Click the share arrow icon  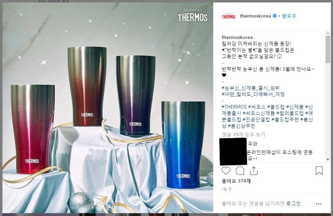[254, 171]
